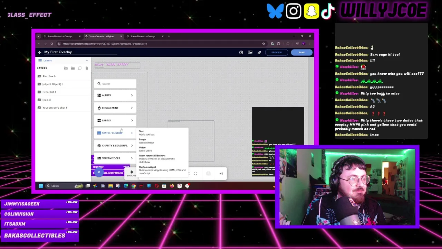Duplicate layer using the copy icon
This screenshot has height=249, width=442.
click(80, 68)
